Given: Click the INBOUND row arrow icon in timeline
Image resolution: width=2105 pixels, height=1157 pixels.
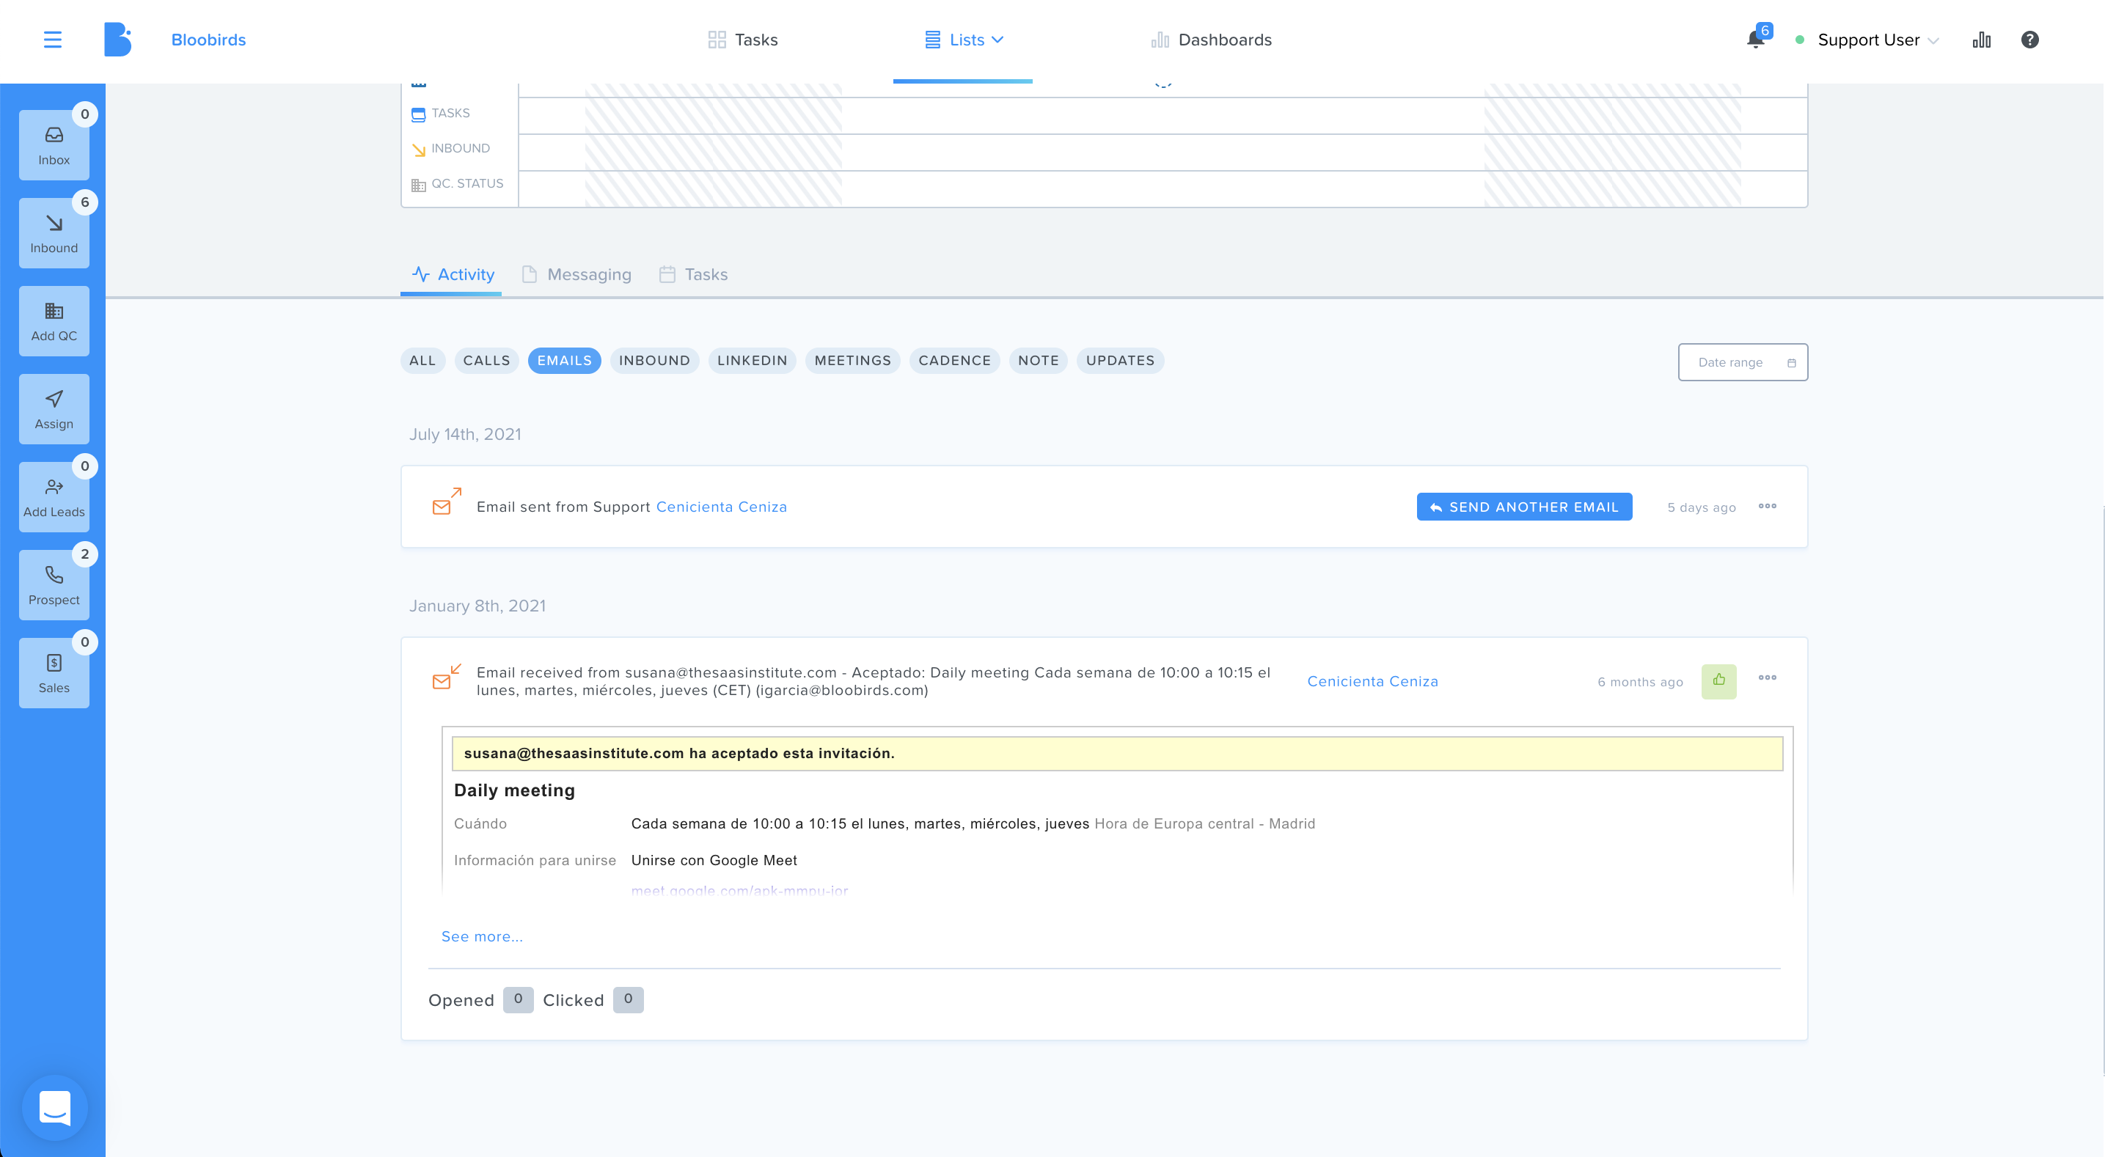Looking at the screenshot, I should click(418, 150).
